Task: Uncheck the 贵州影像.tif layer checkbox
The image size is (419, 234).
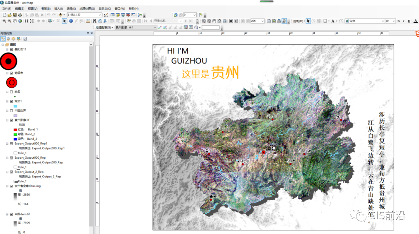Action: (x=12, y=120)
